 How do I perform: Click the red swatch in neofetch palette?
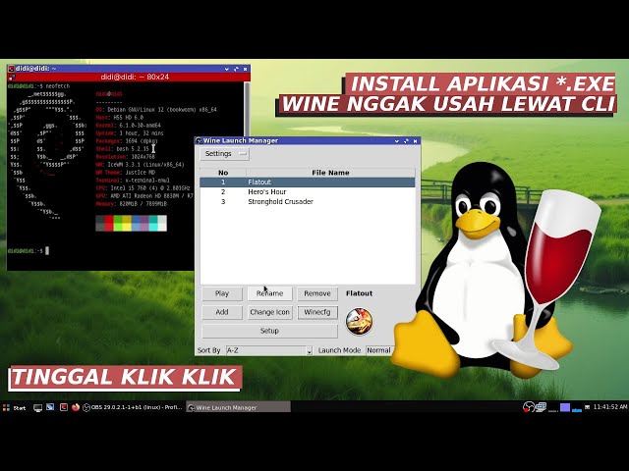109,223
